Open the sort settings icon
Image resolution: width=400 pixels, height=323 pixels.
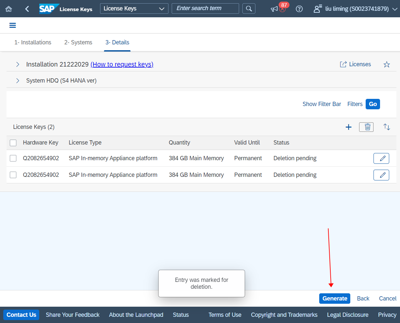click(387, 127)
